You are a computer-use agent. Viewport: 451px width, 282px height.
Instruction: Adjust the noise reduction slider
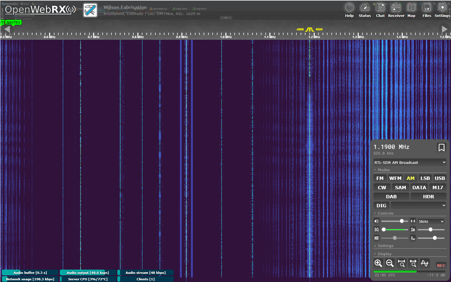tap(395, 238)
